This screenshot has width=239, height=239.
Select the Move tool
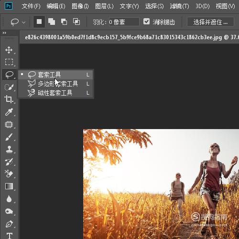[9, 50]
